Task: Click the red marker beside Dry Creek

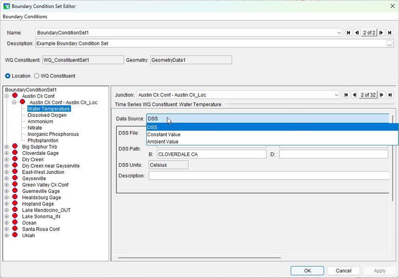Action: pyautogui.click(x=15, y=159)
